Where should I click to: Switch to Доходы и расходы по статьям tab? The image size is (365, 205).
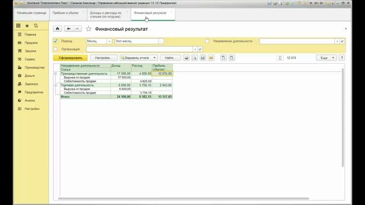(108, 15)
